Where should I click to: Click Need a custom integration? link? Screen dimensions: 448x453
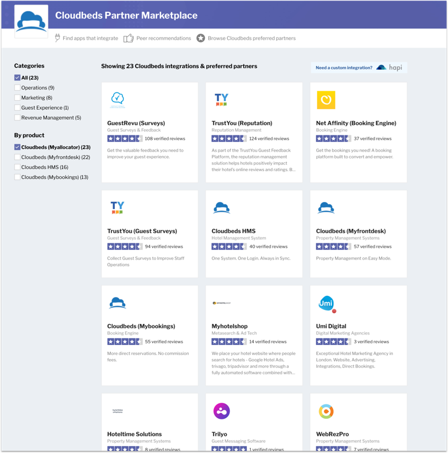tap(344, 68)
